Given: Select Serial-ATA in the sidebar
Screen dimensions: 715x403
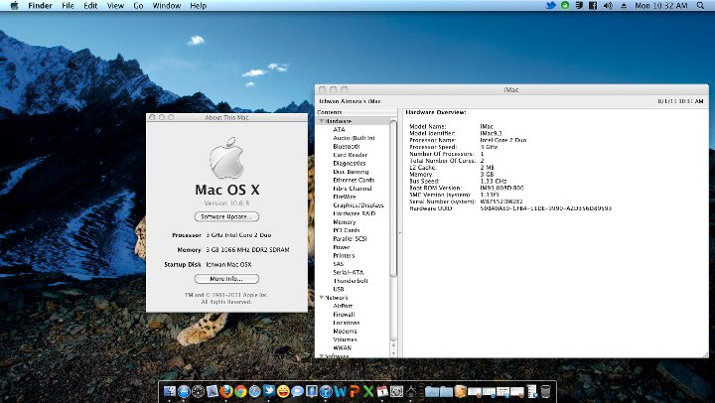Looking at the screenshot, I should pos(348,272).
